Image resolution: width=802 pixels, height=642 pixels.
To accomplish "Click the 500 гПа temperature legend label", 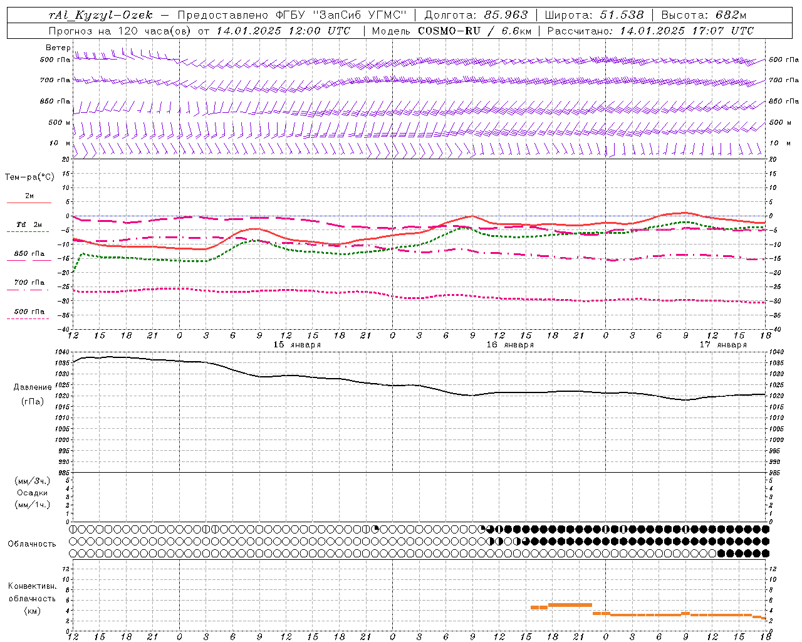I will pos(29,312).
